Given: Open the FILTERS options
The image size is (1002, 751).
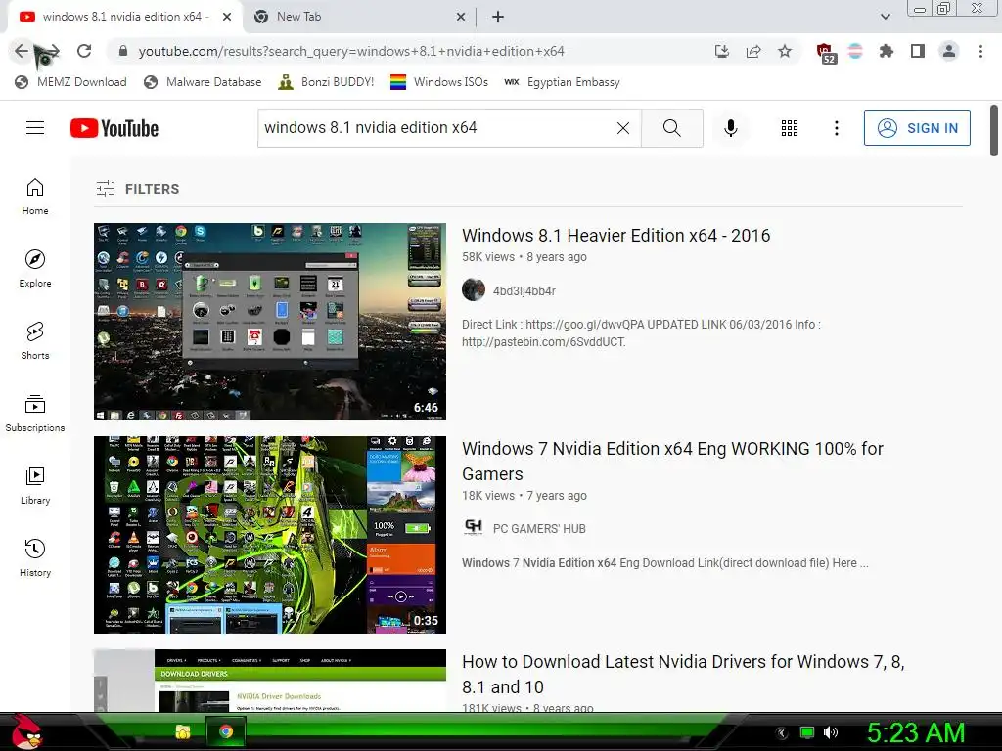Looking at the screenshot, I should pos(138,189).
